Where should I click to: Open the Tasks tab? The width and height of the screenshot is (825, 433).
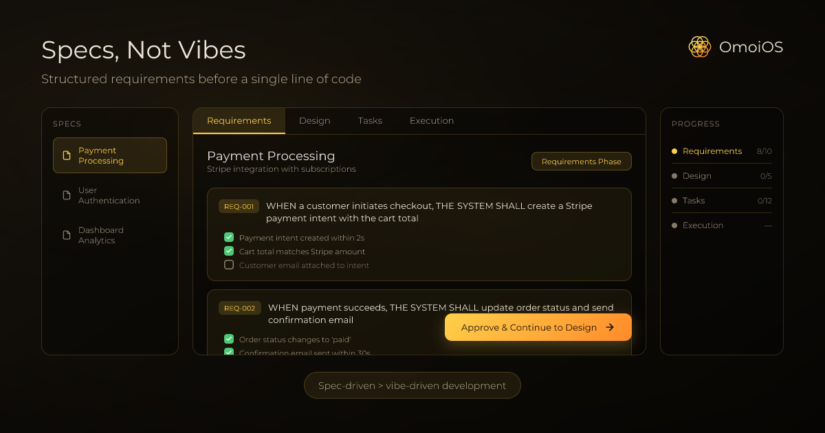tap(370, 120)
